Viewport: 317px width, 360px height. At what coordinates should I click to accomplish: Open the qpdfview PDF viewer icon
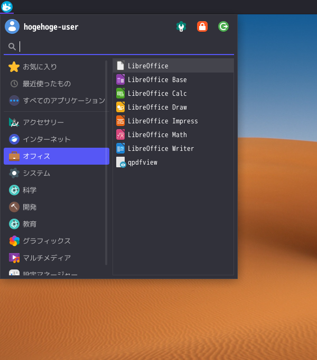pos(120,163)
